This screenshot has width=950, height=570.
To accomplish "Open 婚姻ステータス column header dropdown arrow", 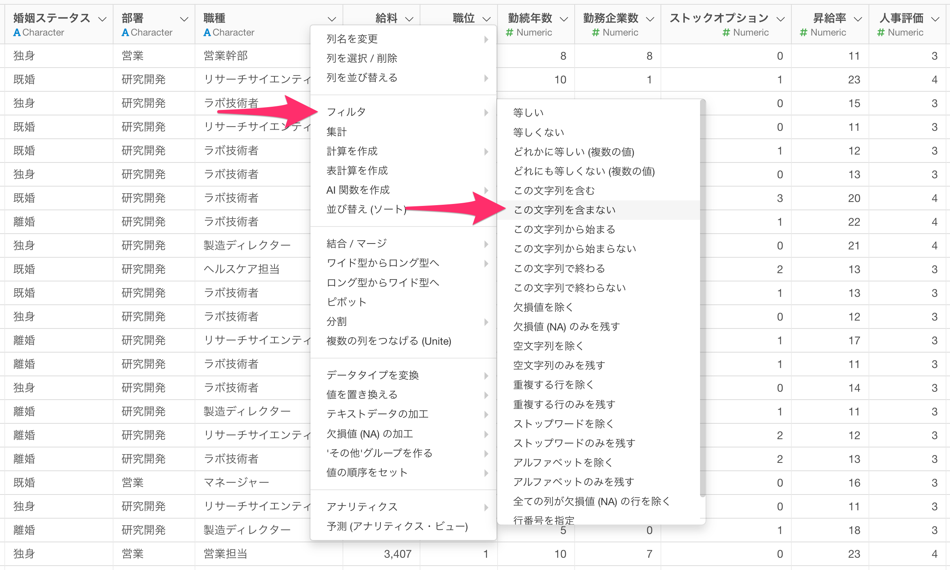I will 102,19.
